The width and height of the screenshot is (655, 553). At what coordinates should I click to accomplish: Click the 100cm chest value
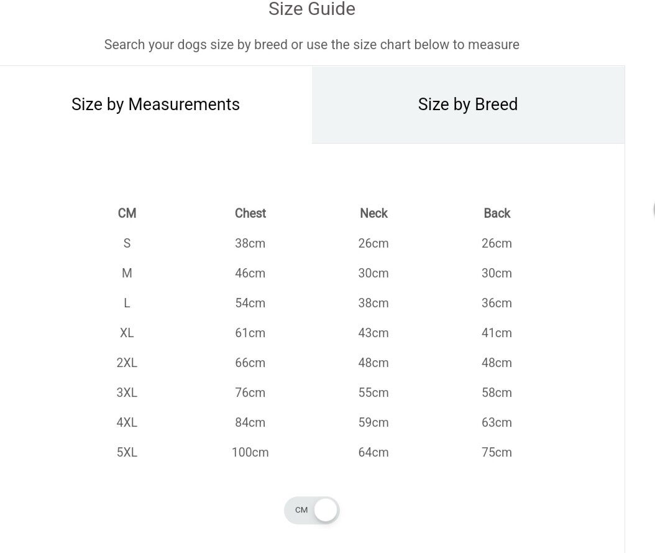[250, 452]
